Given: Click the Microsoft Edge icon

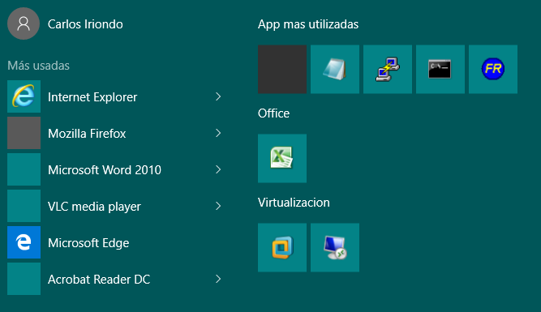Looking at the screenshot, I should point(24,242).
